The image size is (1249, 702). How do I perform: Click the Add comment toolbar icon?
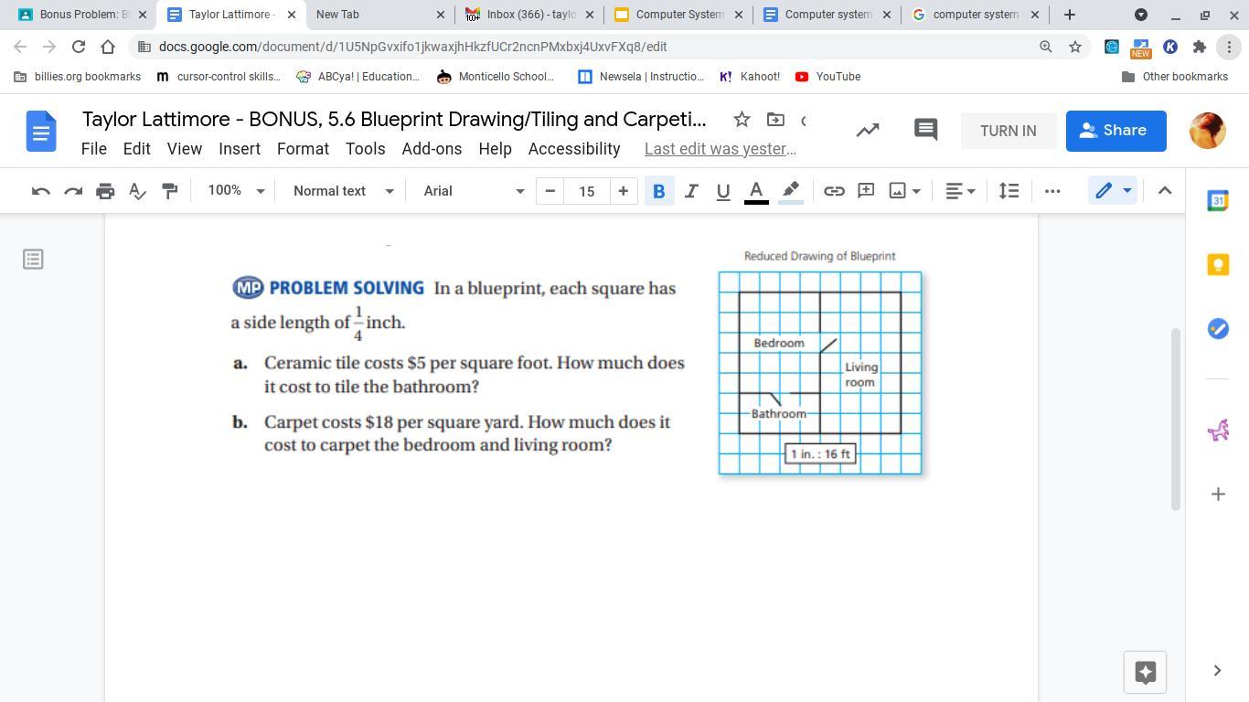point(866,191)
